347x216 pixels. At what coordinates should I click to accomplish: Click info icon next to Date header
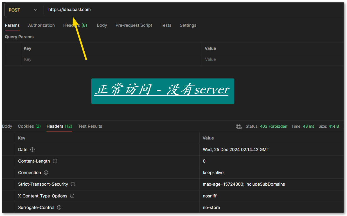[32, 150]
